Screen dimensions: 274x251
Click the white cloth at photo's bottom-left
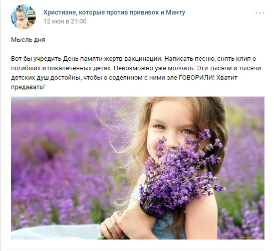55,231
